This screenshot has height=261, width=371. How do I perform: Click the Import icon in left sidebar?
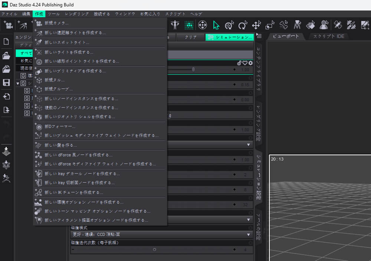6,96
